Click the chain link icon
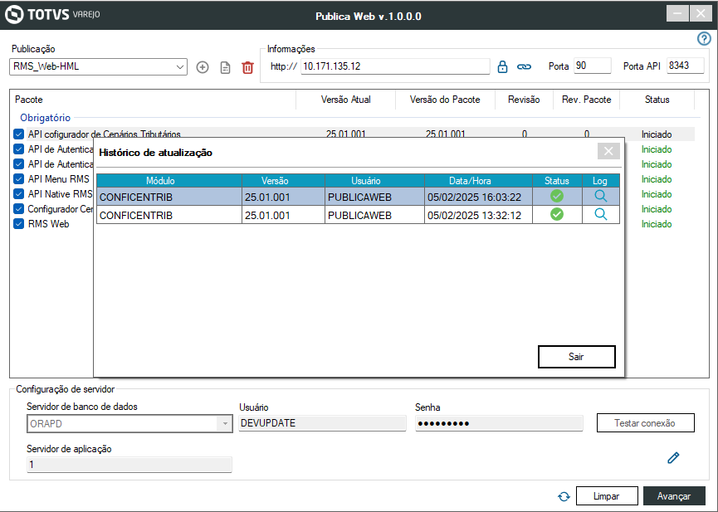This screenshot has width=718, height=512. click(x=524, y=67)
